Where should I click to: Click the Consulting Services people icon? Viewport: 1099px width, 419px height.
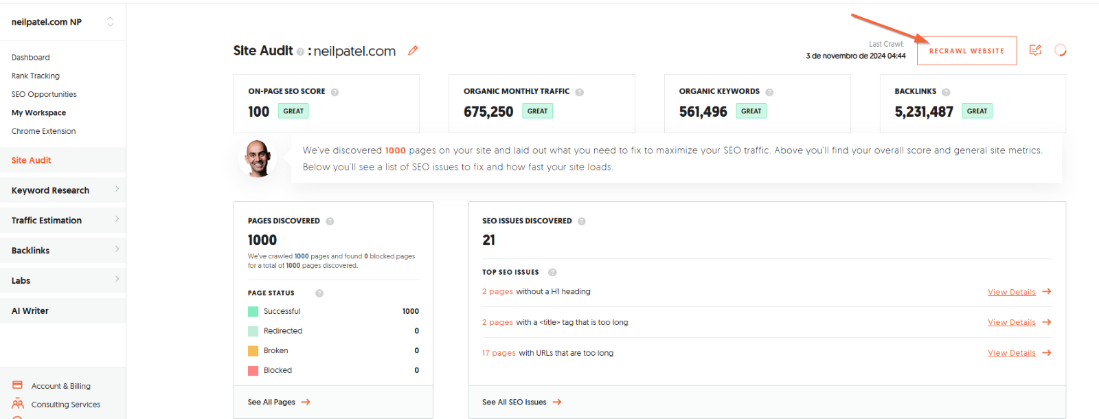tap(18, 404)
